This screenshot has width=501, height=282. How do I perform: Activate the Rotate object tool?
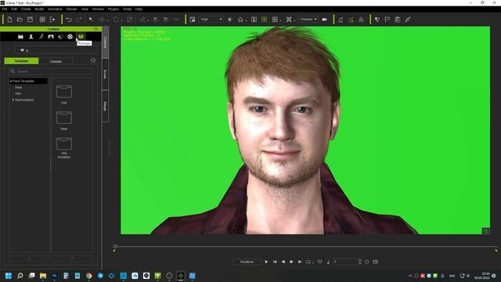click(116, 20)
